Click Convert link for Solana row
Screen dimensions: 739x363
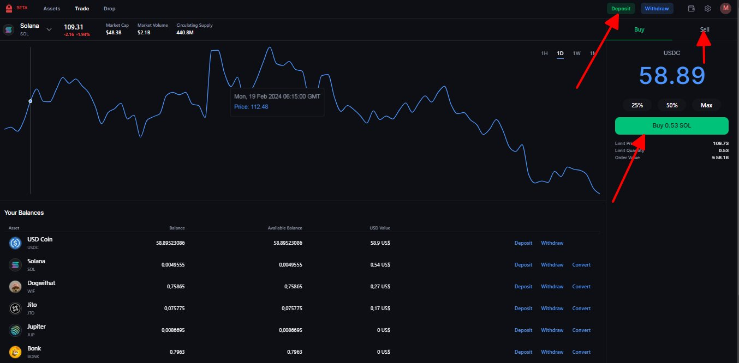click(581, 265)
